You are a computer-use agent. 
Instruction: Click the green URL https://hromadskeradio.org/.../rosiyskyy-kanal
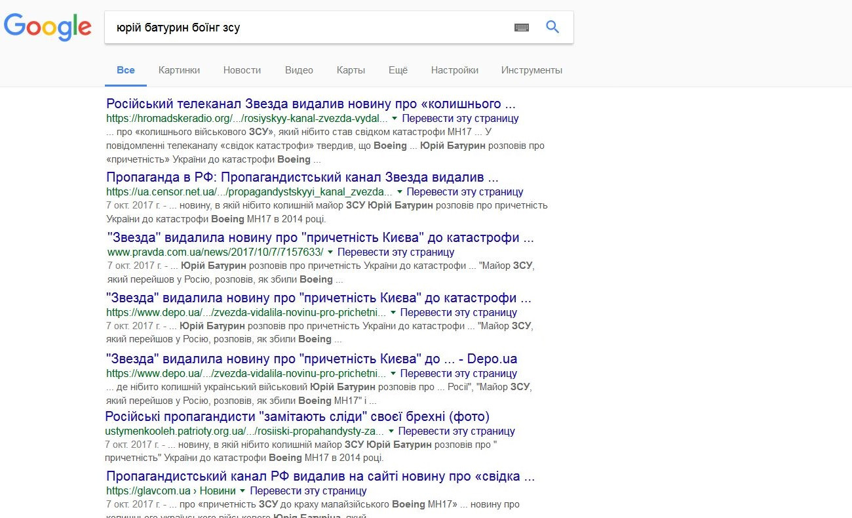[x=247, y=119]
